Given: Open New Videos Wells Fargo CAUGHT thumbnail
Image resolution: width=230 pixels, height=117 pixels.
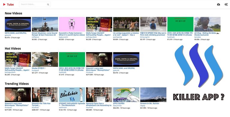Looking at the screenshot, I should (x=99, y=24).
